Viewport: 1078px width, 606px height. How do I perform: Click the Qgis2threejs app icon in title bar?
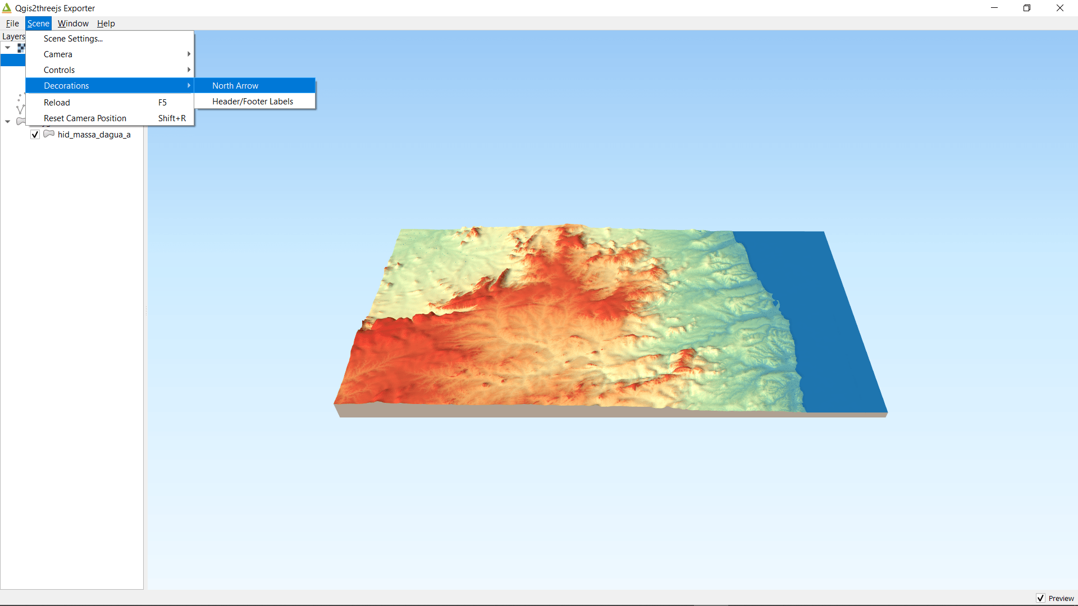7,8
